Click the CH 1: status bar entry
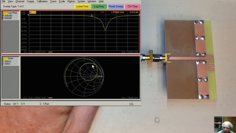 (x=15, y=104)
